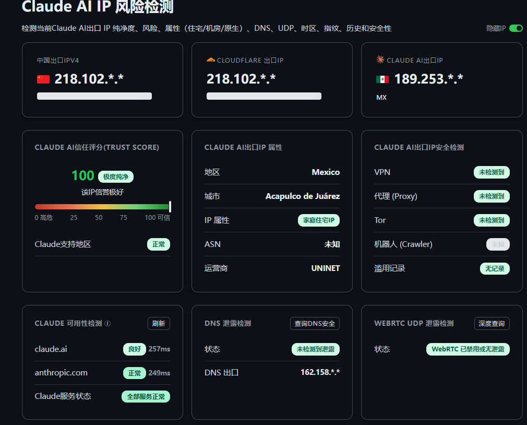Click the info icon beside CLAUDE 可用性检测
Screen dimensions: 527x425
(x=107, y=324)
